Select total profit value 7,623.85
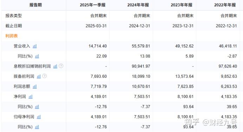Image resolution: width=243 pixels, height=132 pixels. click(x=185, y=86)
